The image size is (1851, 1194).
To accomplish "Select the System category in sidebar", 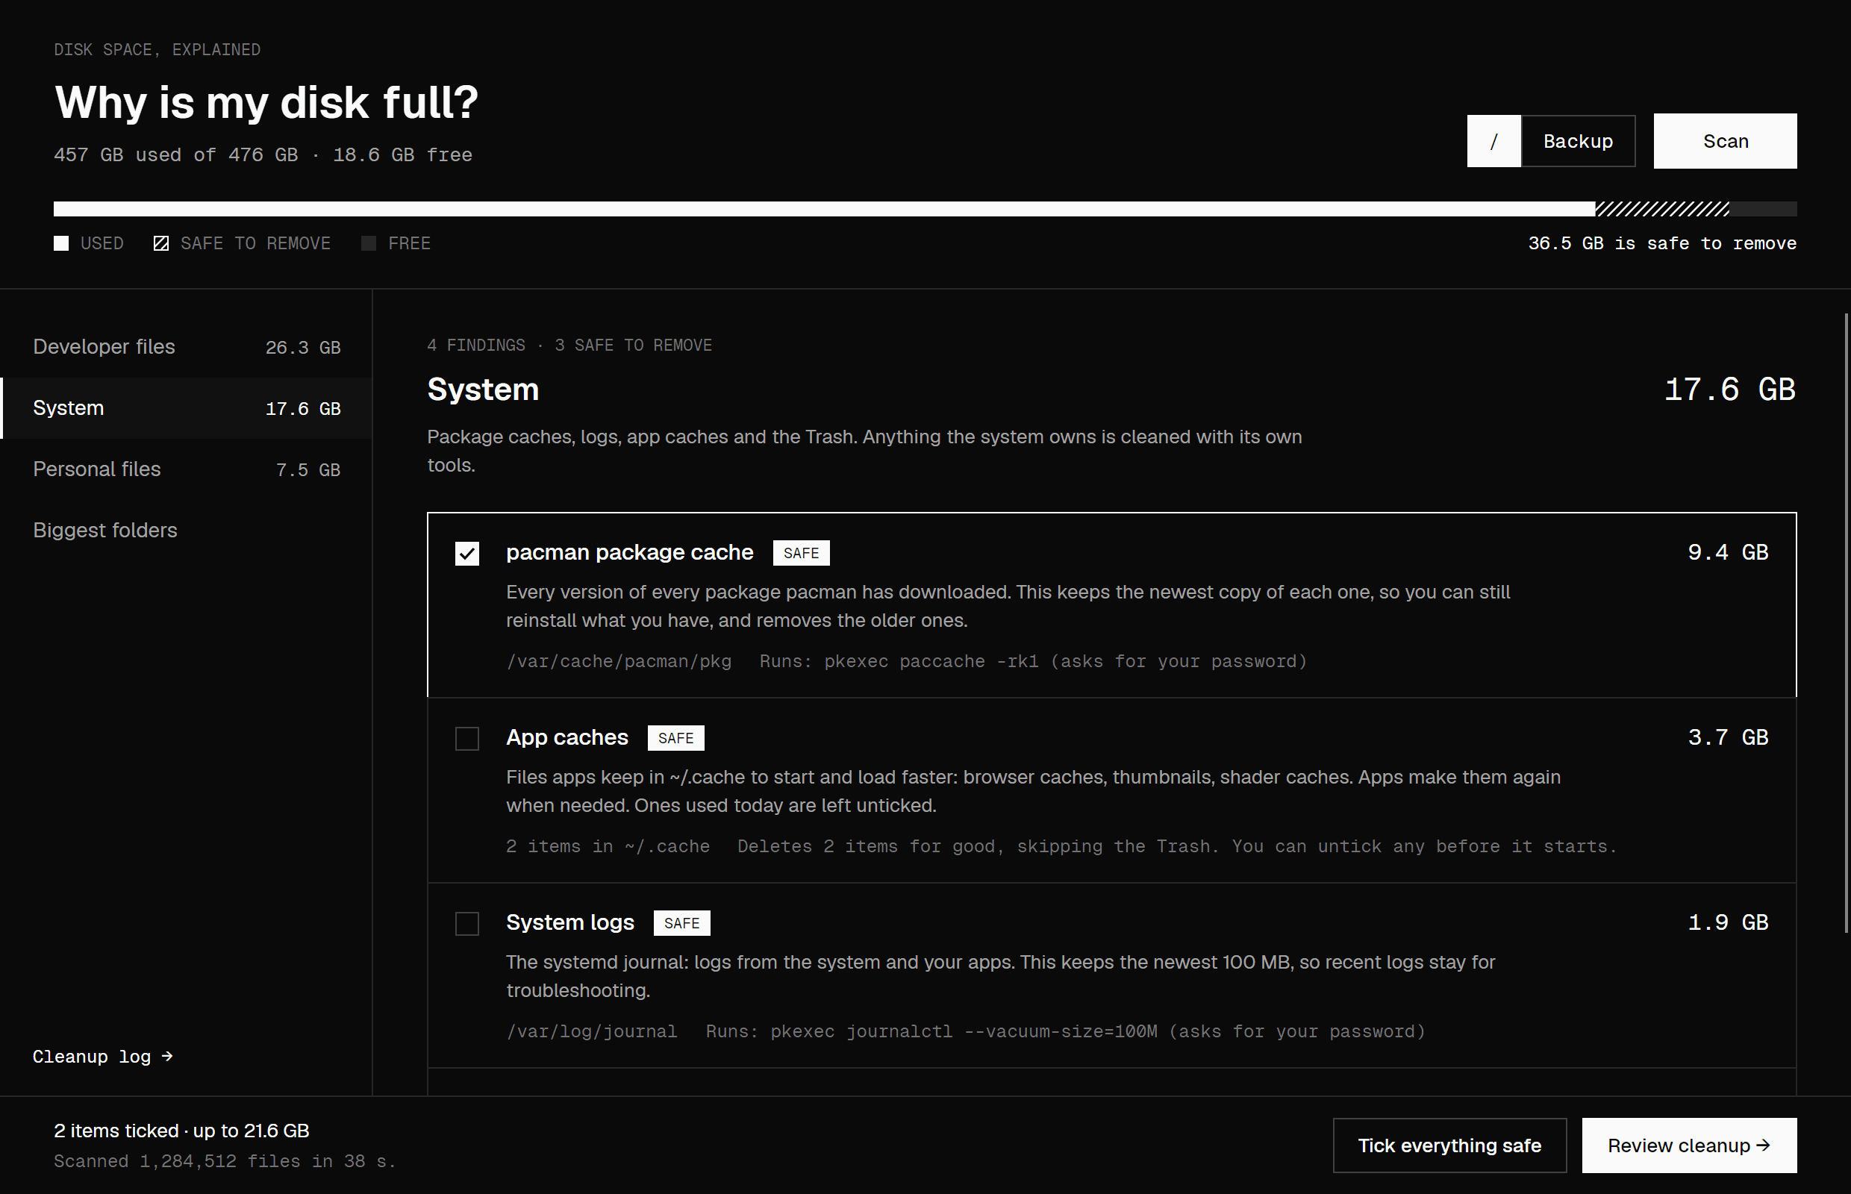I will (x=186, y=407).
